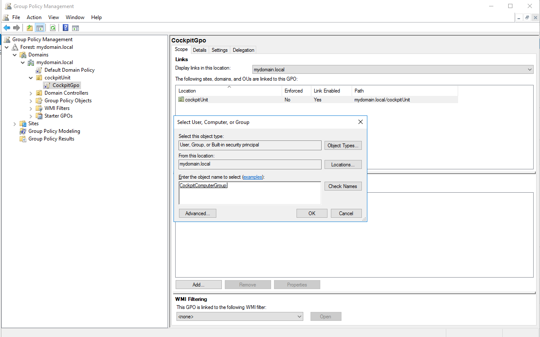Close the Select User, Computer, or Group dialog
The image size is (540, 337).
click(361, 122)
